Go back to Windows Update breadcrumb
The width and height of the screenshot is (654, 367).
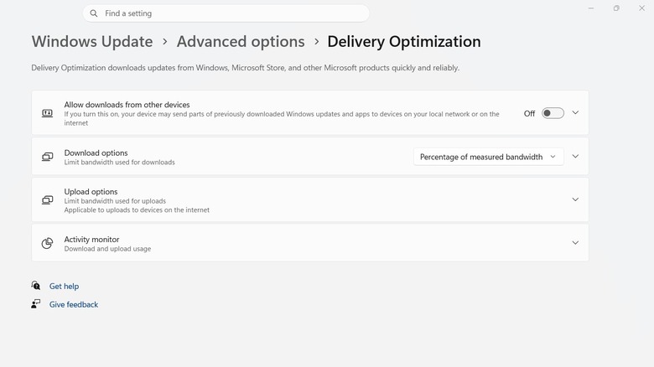click(x=92, y=42)
